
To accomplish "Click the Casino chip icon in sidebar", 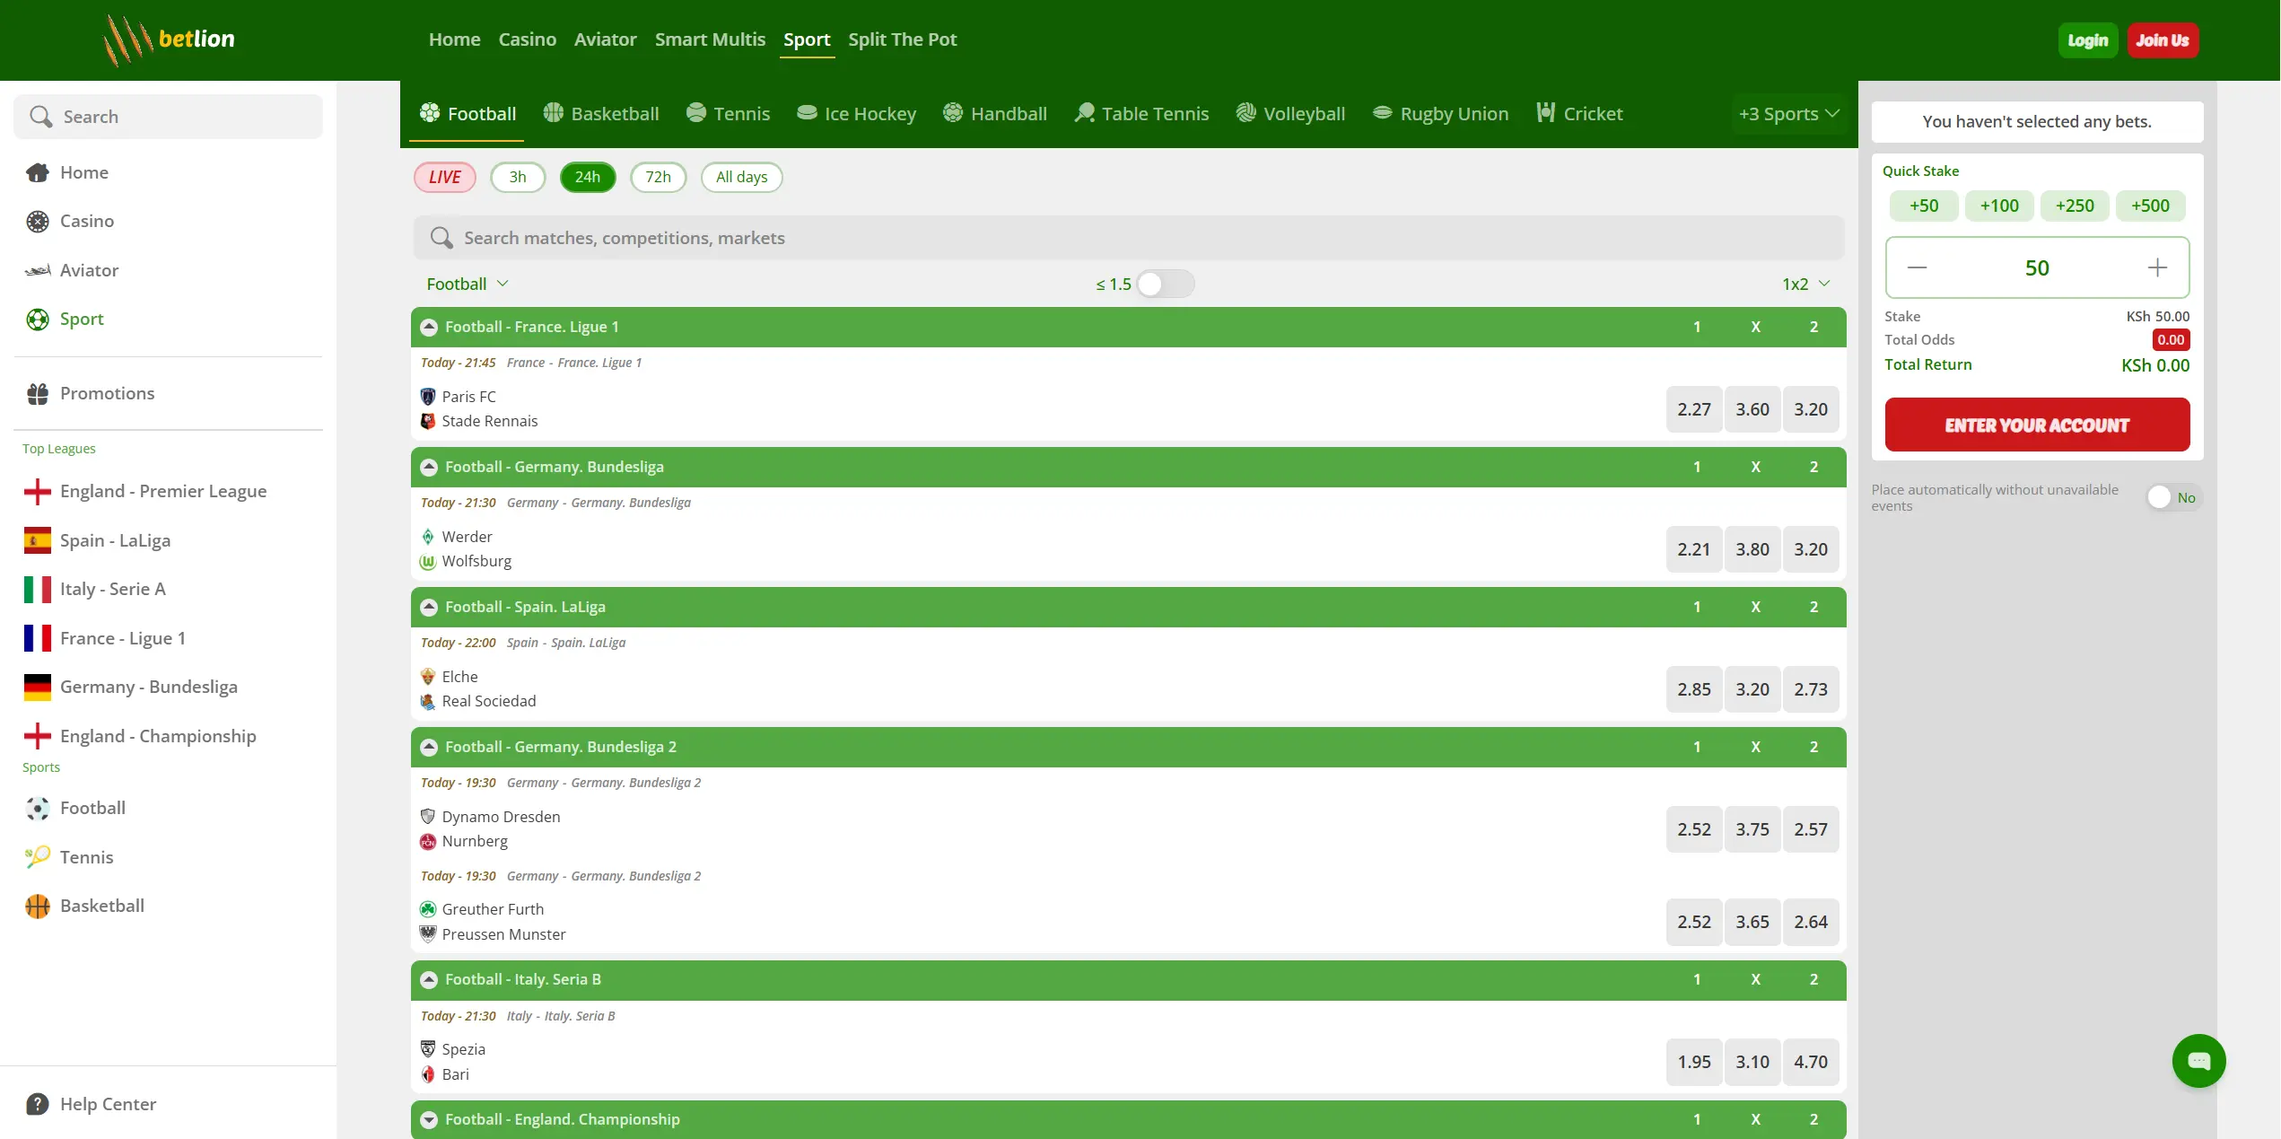I will point(38,222).
